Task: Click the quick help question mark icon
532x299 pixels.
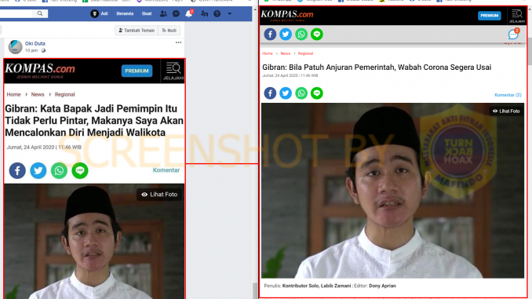Action: (x=217, y=13)
